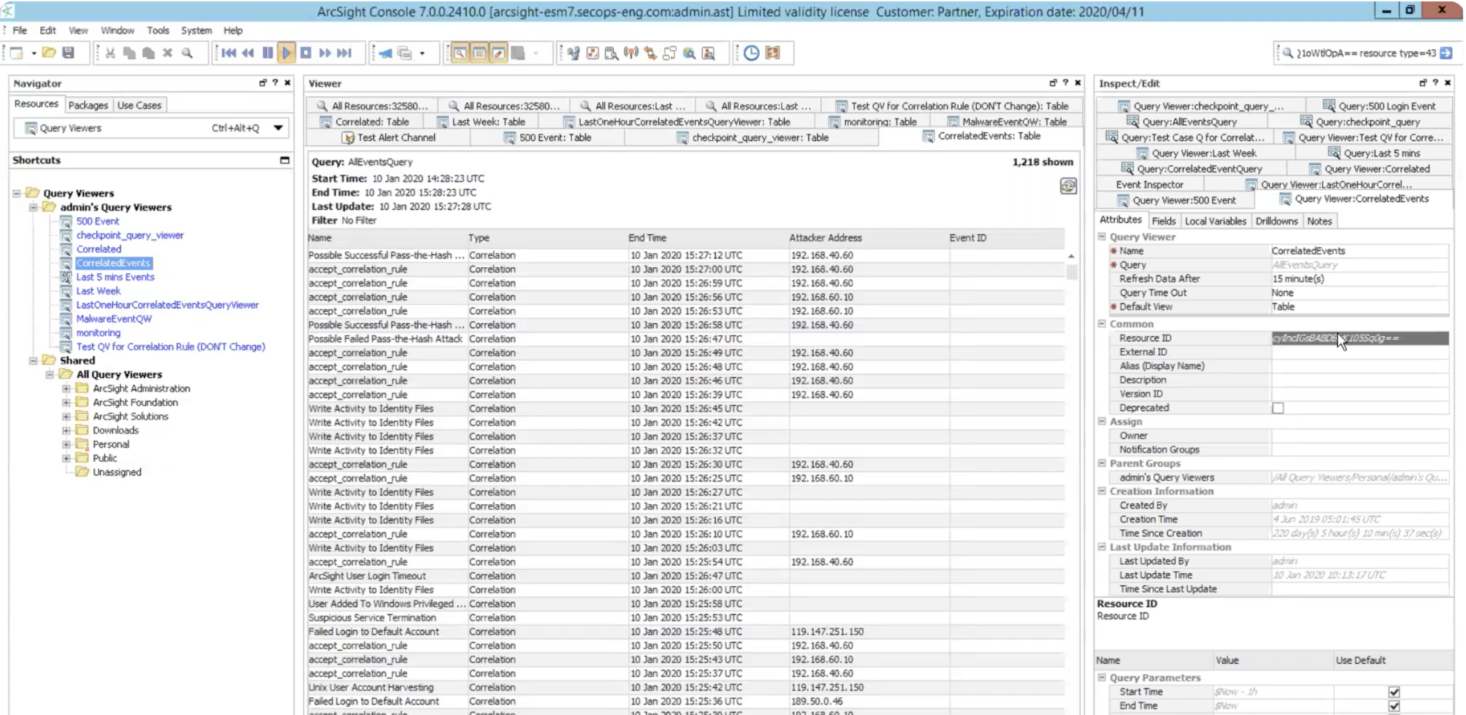
Task: Click the refresh icon in Viewer query header
Action: [x=1068, y=186]
